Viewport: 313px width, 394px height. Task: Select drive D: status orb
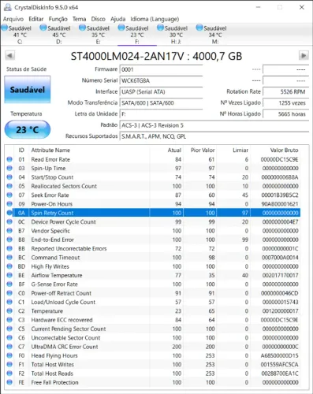pos(43,28)
